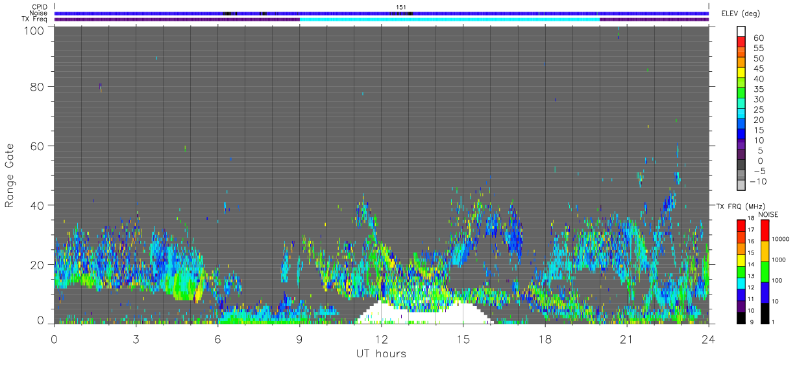Image resolution: width=797 pixels, height=367 pixels.
Task: Click the 'NOISE' legend title
Action: (768, 214)
